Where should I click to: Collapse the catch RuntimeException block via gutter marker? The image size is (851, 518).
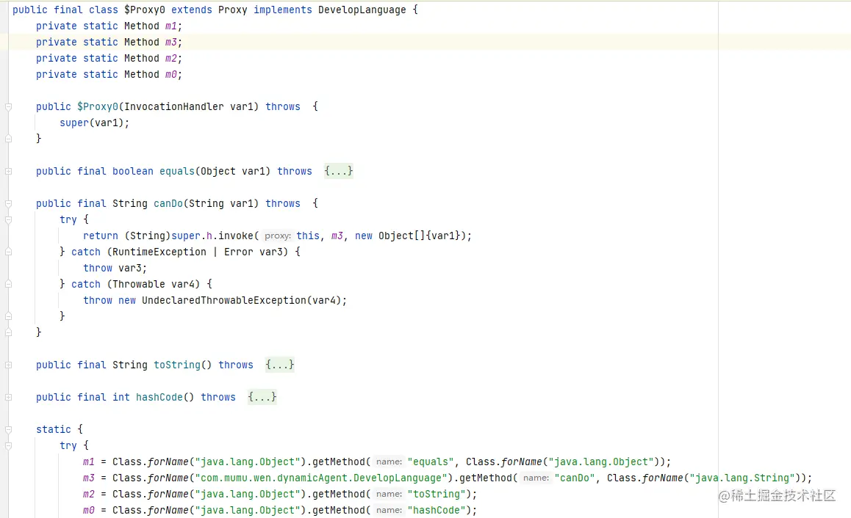click(x=8, y=252)
